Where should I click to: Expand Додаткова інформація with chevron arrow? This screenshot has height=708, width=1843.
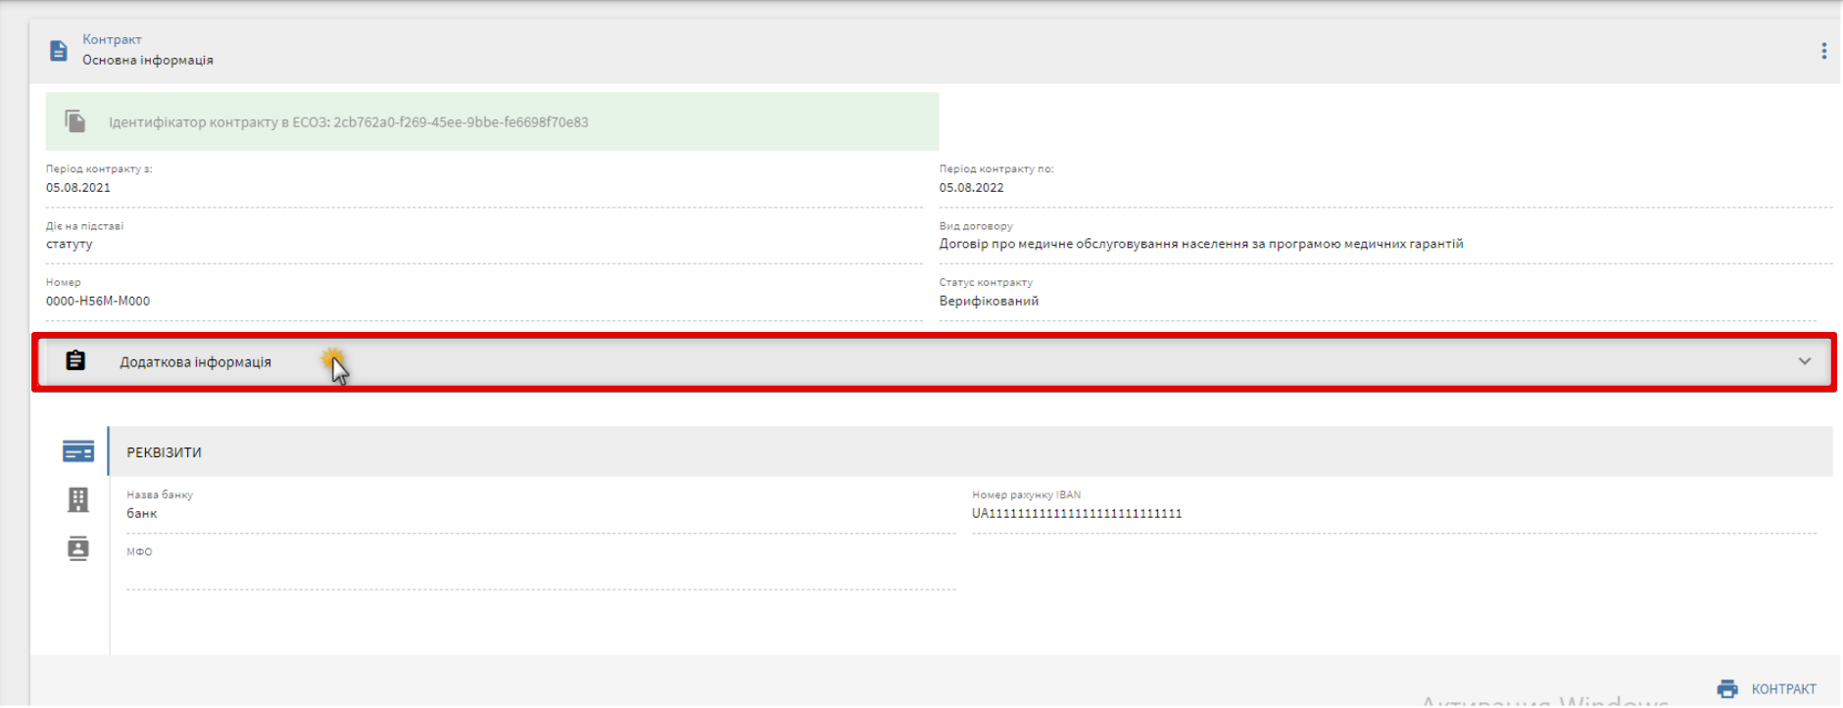[x=1805, y=361]
